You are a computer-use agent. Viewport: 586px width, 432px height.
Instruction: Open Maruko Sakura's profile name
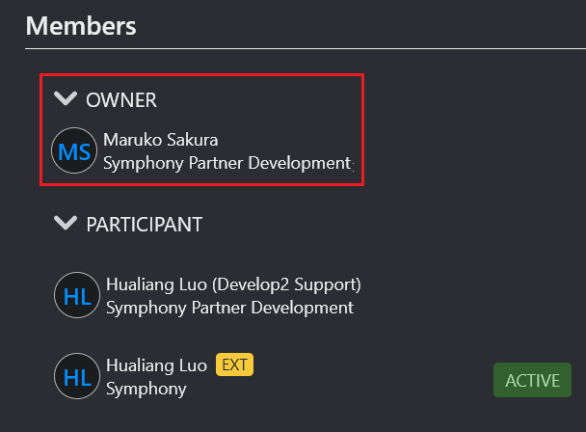tap(160, 140)
